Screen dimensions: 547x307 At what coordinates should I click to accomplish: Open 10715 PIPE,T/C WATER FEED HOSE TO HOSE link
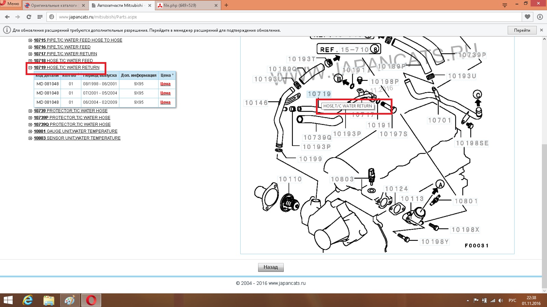pos(78,40)
